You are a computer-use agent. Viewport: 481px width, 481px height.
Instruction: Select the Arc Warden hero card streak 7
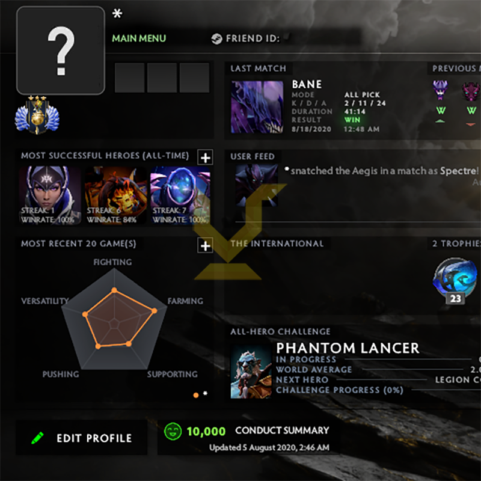(x=180, y=195)
